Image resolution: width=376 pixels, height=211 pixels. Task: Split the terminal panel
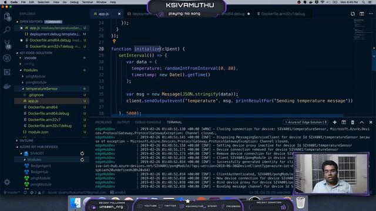(344, 122)
